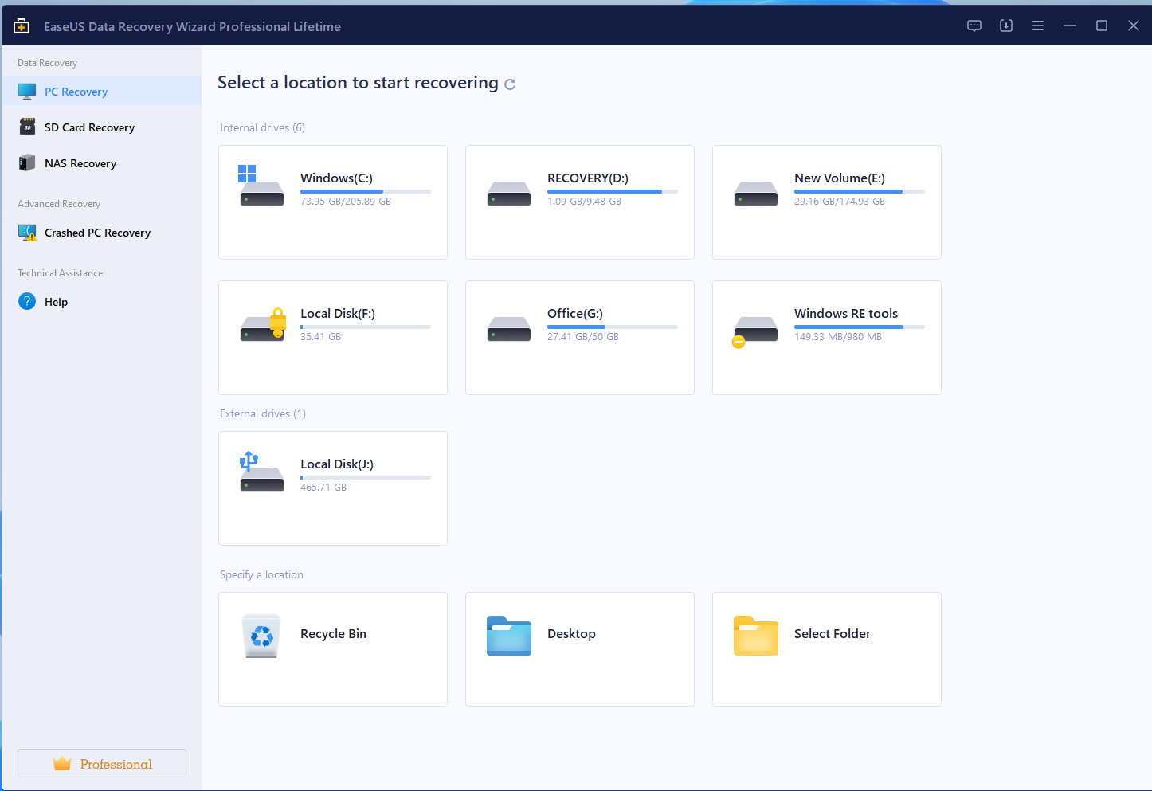This screenshot has width=1152, height=791.
Task: Choose the New Volume(E:) drive card
Action: 826,202
